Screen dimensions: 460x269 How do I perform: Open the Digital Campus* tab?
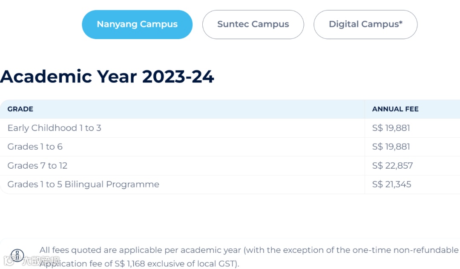365,25
